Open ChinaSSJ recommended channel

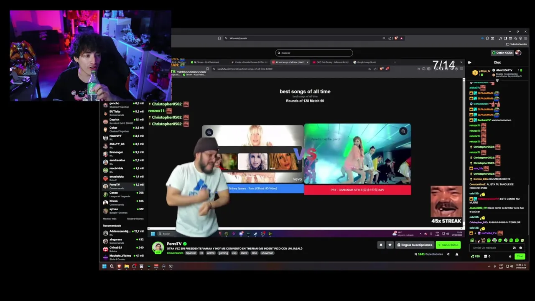(x=123, y=249)
